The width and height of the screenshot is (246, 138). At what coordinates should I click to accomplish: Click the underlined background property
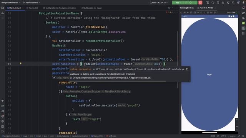117,32
